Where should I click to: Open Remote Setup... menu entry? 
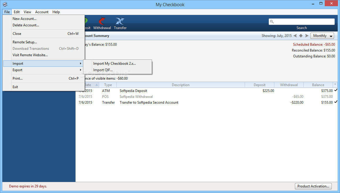tap(43, 42)
